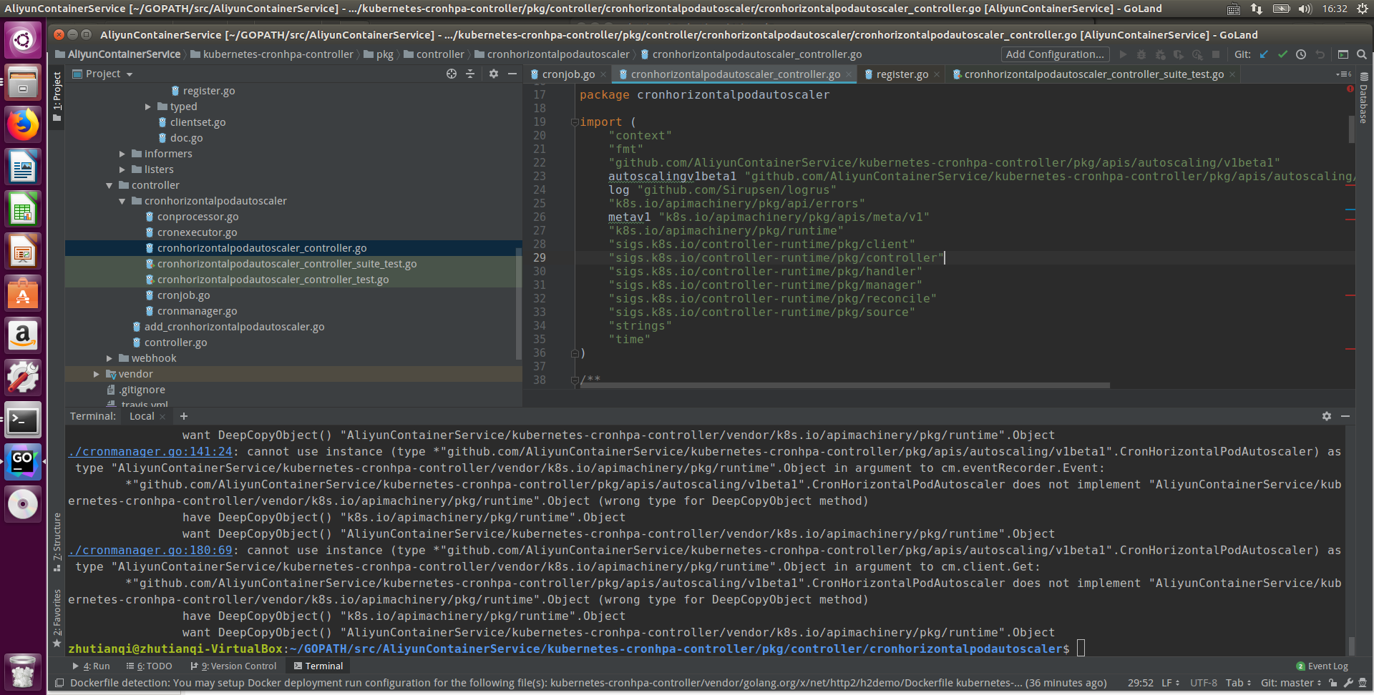Collapse all nodes in the Project panel
This screenshot has height=695, width=1374.
tap(469, 74)
